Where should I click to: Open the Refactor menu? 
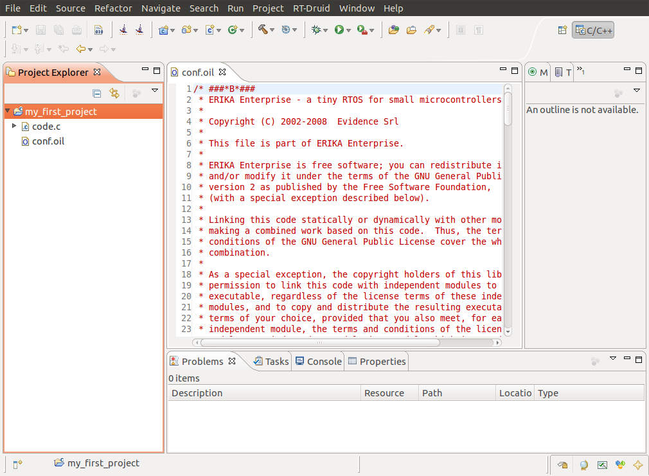[x=113, y=8]
